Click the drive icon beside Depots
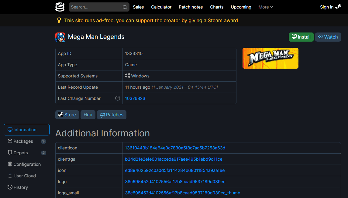This screenshot has height=198, width=348. (x=10, y=152)
